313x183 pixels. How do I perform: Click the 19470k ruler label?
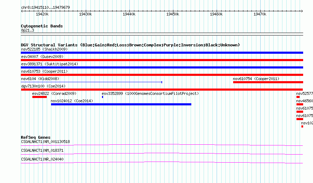[260, 14]
